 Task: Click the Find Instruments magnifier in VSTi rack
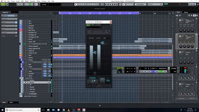coord(180,16)
